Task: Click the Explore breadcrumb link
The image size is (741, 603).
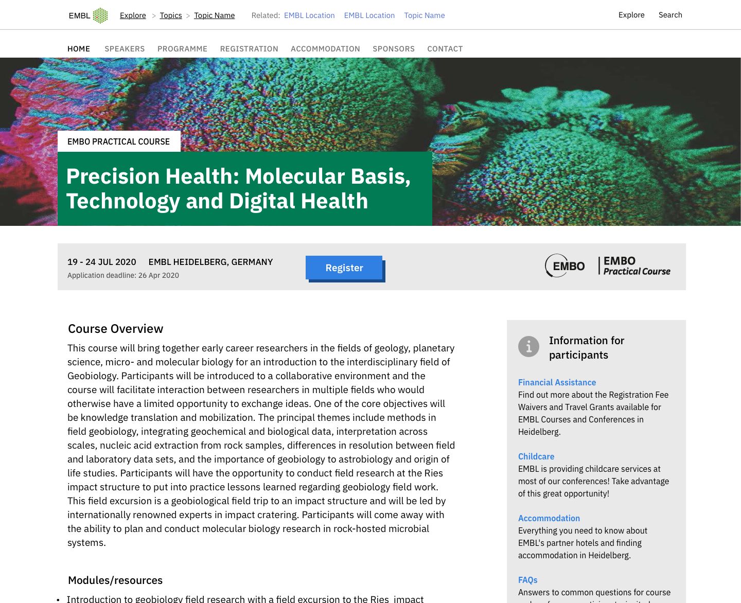Action: (x=133, y=15)
